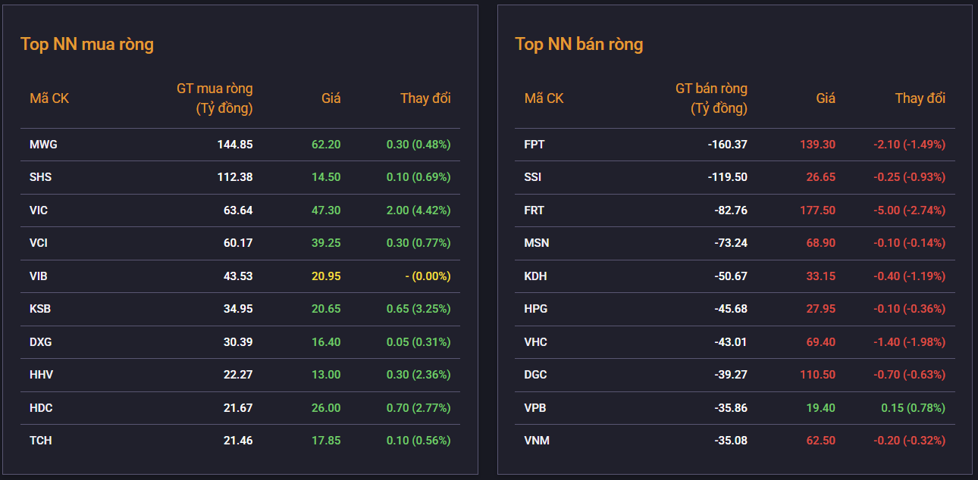The image size is (978, 480).
Task: Click the VCI price 39.25
Action: pos(326,243)
